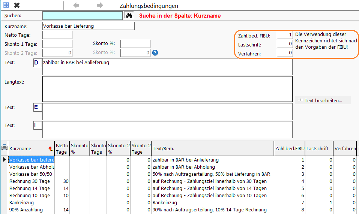The image size is (359, 214).
Task: Click the Netto Tage input field
Action: tap(57, 35)
